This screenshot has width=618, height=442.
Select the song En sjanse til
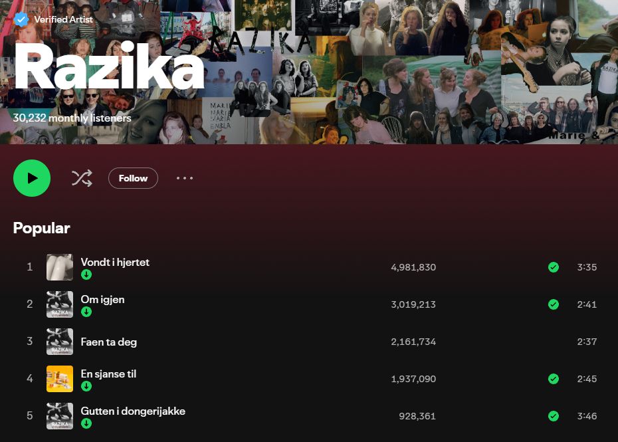[x=108, y=374]
